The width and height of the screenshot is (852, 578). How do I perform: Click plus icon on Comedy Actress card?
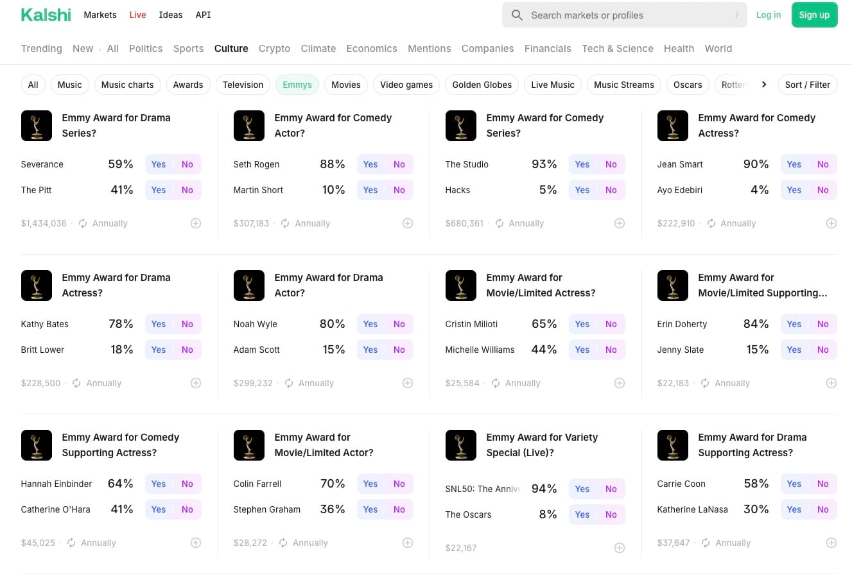pyautogui.click(x=831, y=223)
